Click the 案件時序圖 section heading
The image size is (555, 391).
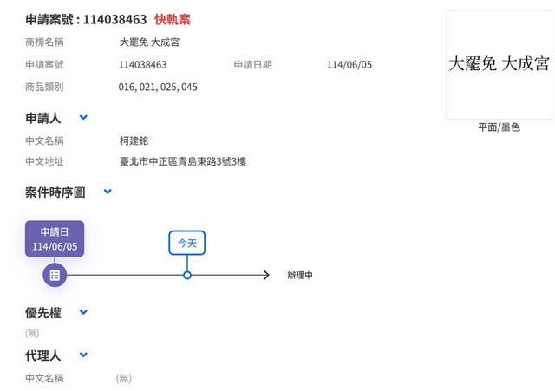[x=55, y=192]
